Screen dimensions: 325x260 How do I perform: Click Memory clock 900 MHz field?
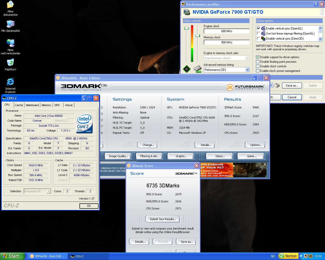226,42
